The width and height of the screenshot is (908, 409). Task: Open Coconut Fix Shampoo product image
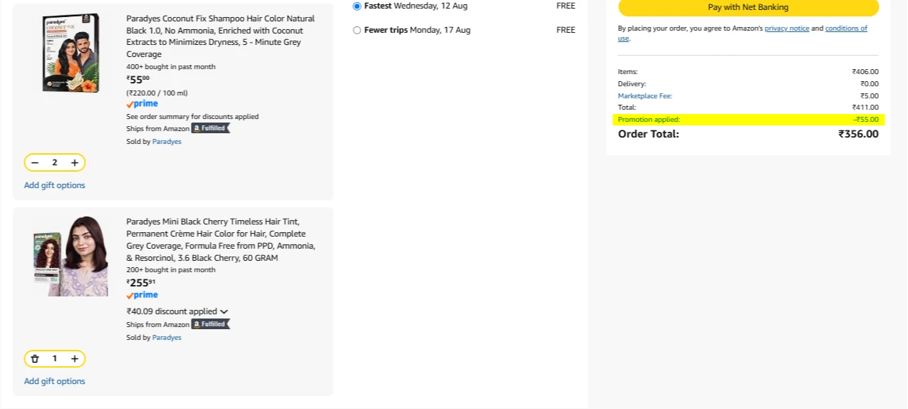(71, 53)
